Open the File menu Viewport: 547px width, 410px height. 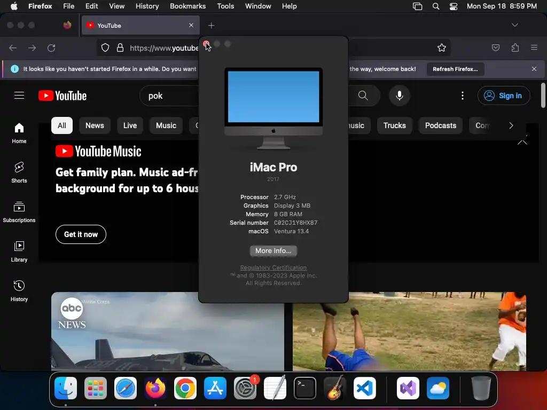pos(69,6)
